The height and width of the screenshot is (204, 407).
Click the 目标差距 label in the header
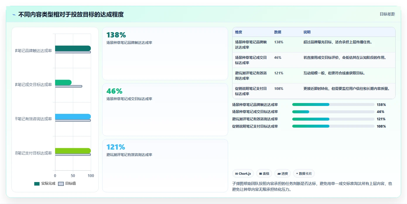[387, 14]
